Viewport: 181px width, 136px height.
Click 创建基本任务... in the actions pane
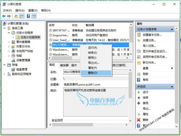pos(152,35)
